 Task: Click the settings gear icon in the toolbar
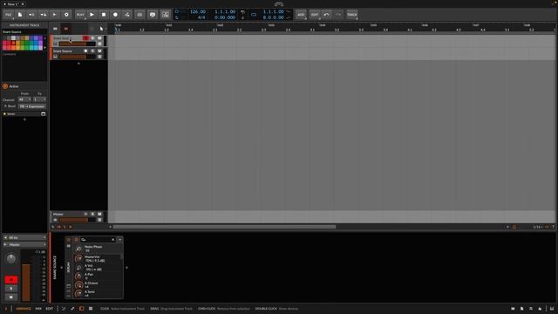(x=66, y=15)
